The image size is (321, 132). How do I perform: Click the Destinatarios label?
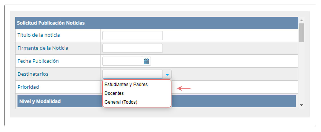click(x=33, y=74)
